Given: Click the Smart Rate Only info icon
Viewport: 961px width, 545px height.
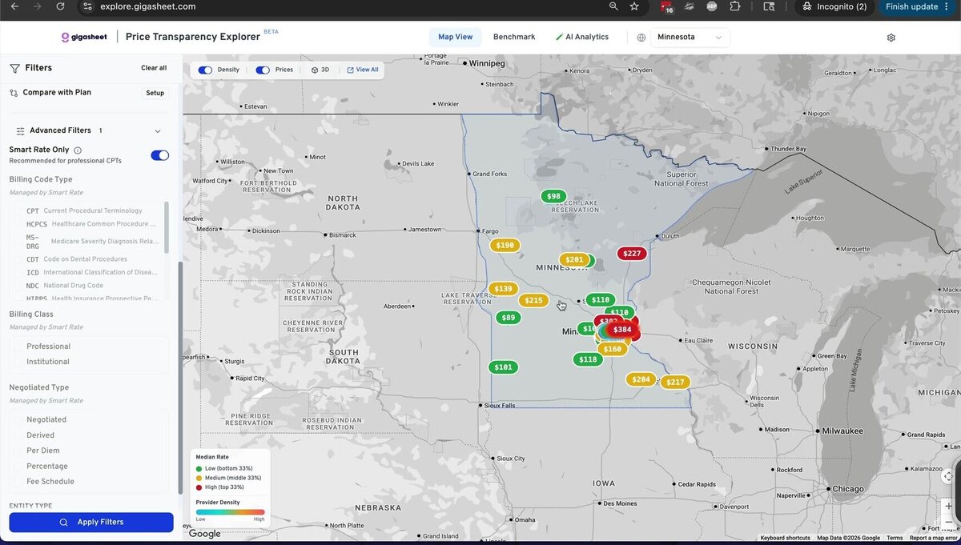Looking at the screenshot, I should [78, 150].
